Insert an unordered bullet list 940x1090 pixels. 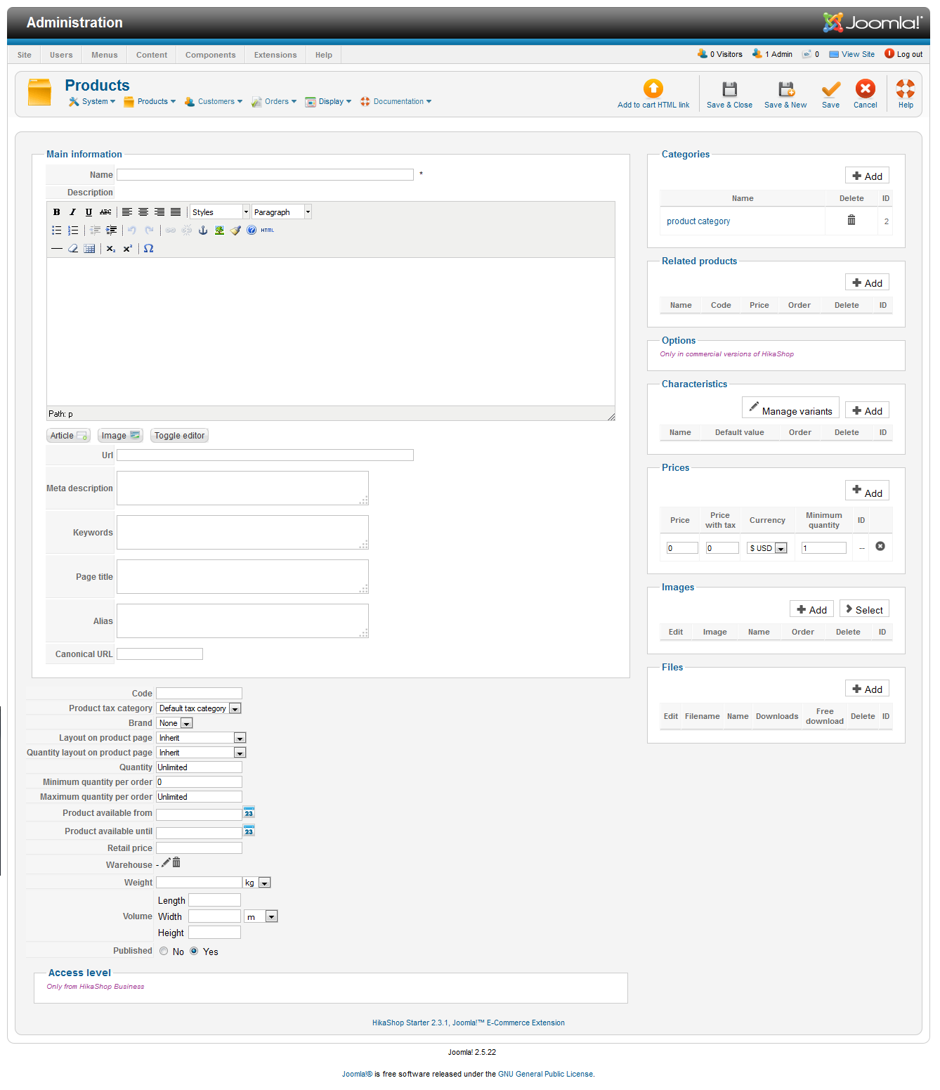click(x=57, y=231)
